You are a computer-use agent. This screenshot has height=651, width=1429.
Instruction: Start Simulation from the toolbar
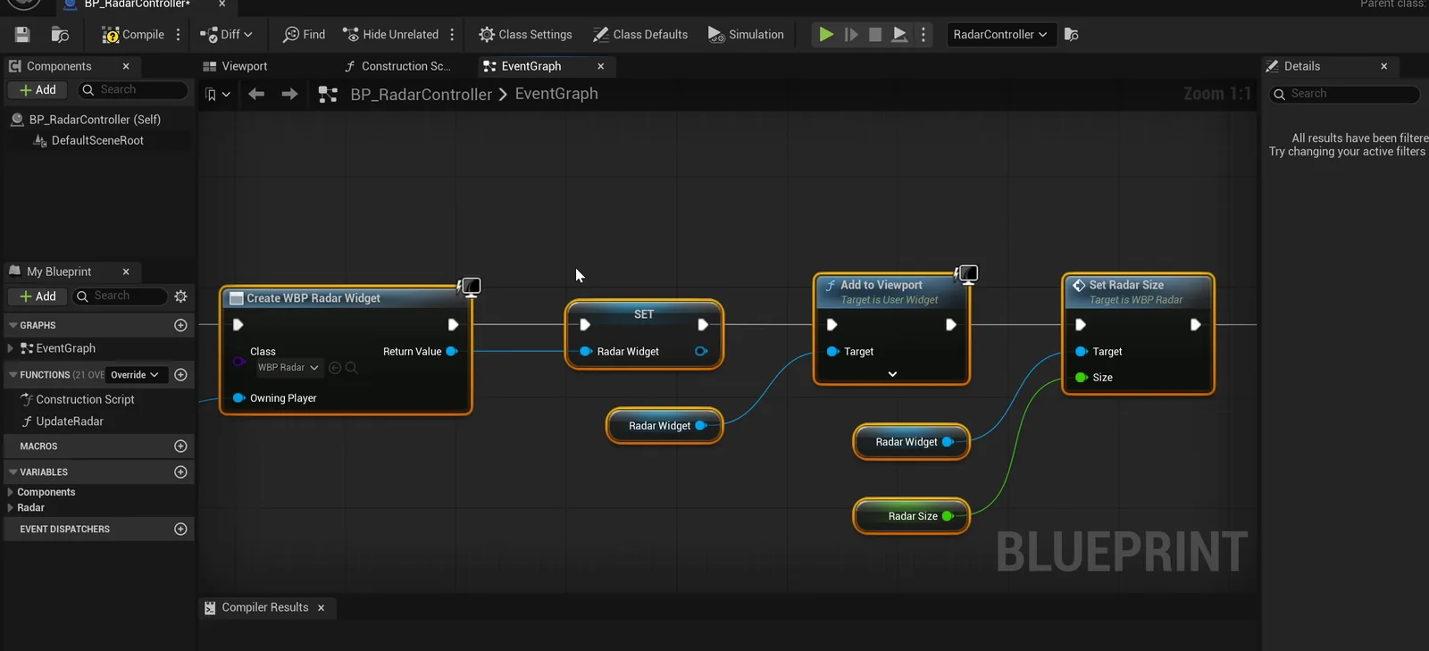coord(746,35)
